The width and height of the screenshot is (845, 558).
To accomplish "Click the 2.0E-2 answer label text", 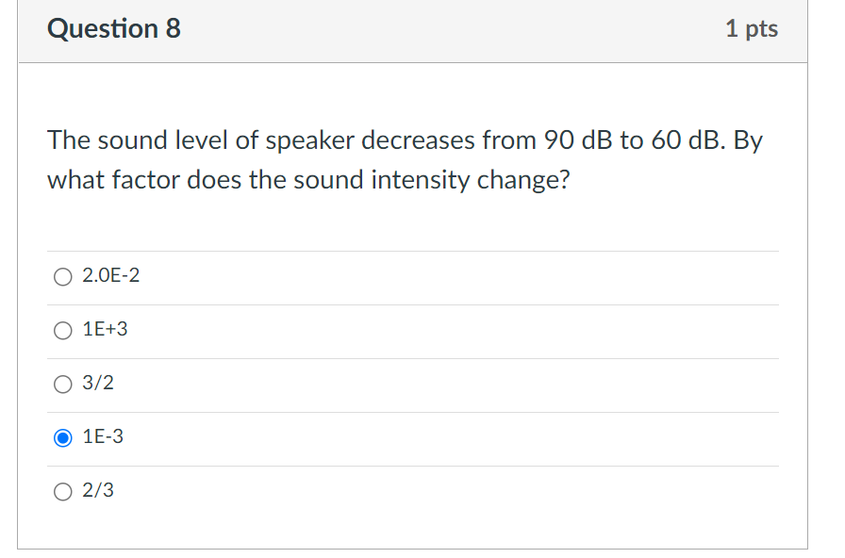I will coord(109,276).
